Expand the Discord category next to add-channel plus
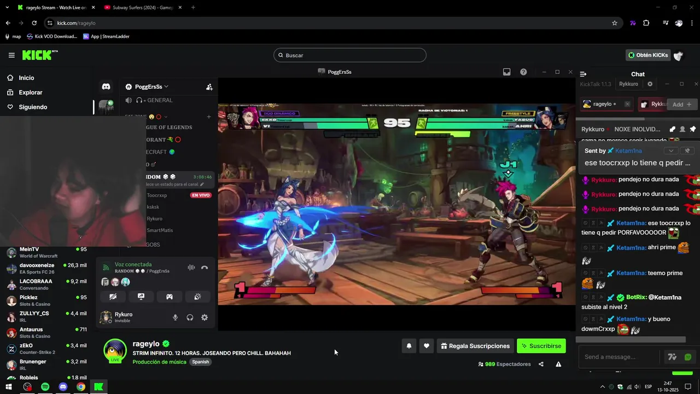Image resolution: width=700 pixels, height=394 pixels. (165, 117)
